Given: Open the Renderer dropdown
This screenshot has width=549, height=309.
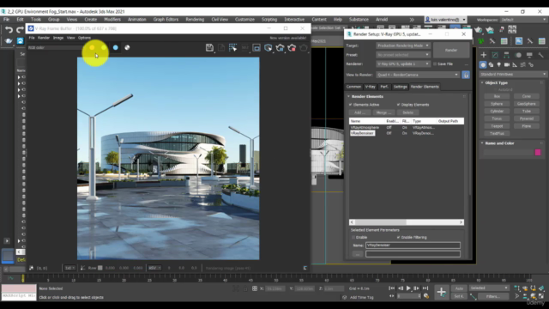Looking at the screenshot, I should click(x=403, y=64).
